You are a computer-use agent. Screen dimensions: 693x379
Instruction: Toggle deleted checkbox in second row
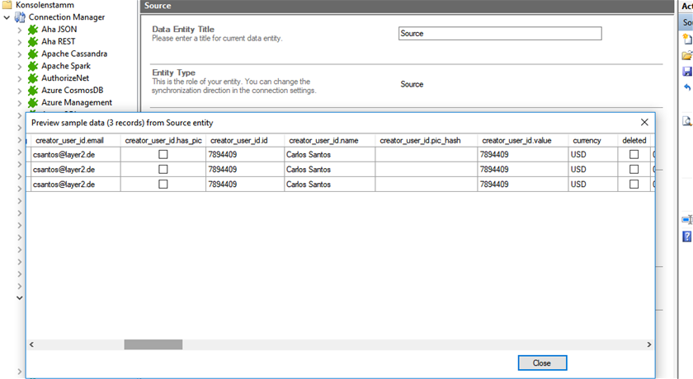coord(634,169)
